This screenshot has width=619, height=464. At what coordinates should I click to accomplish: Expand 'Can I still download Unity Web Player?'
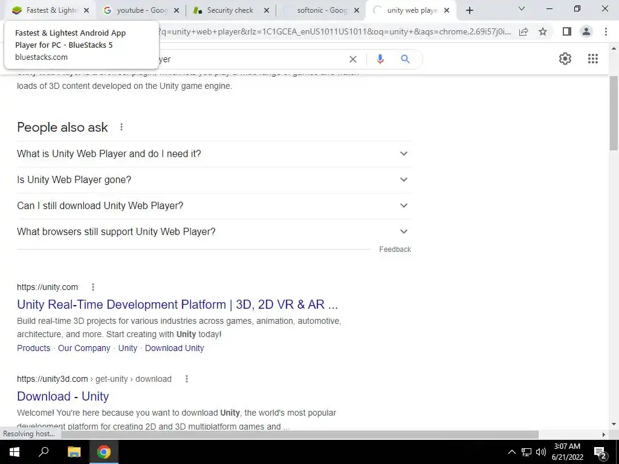coord(214,206)
